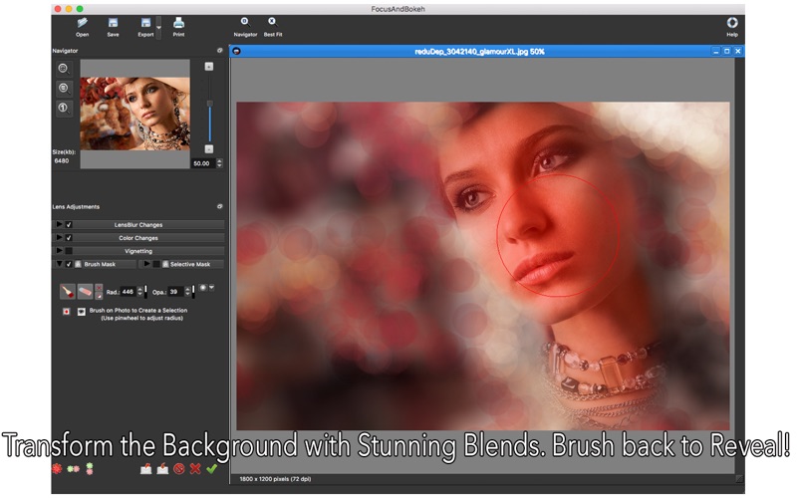Click the red circular reset icon
797x498 pixels.
[x=179, y=468]
